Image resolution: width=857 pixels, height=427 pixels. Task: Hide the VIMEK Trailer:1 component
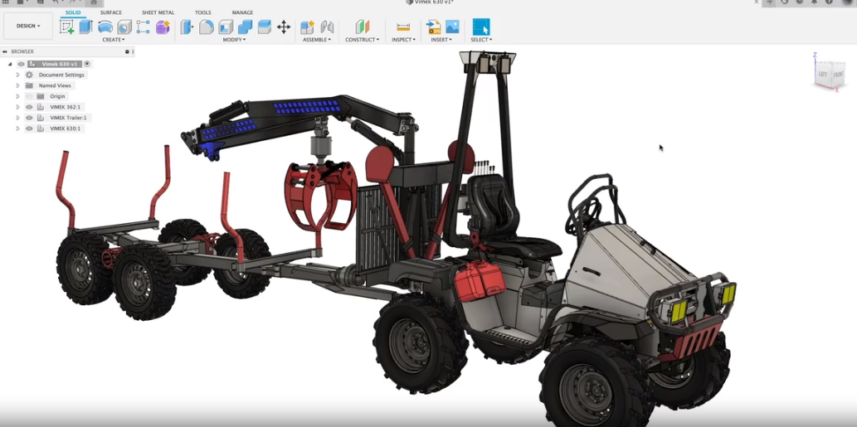[x=30, y=118]
